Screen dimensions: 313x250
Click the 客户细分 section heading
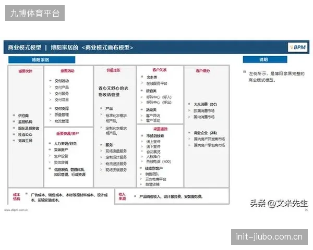pos(202,71)
